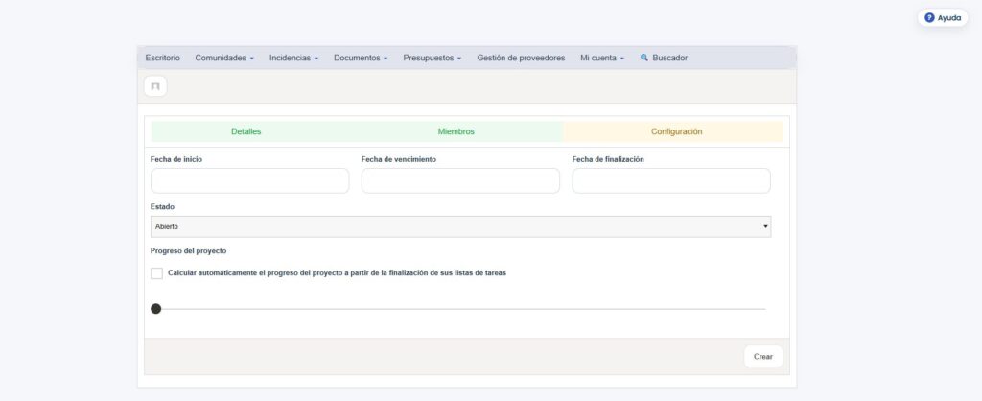Screen dimensions: 982x401
Task: Open the Ayuda help button
Action: point(943,18)
